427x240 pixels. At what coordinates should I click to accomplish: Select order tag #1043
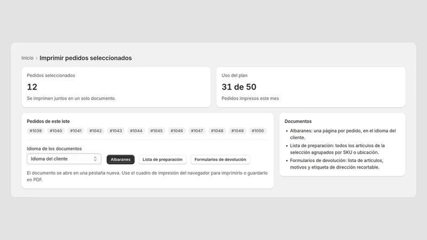116,131
